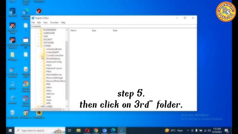Click the BCD00000000 folder icon
This screenshot has width=238, height=134.
pos(41,30)
